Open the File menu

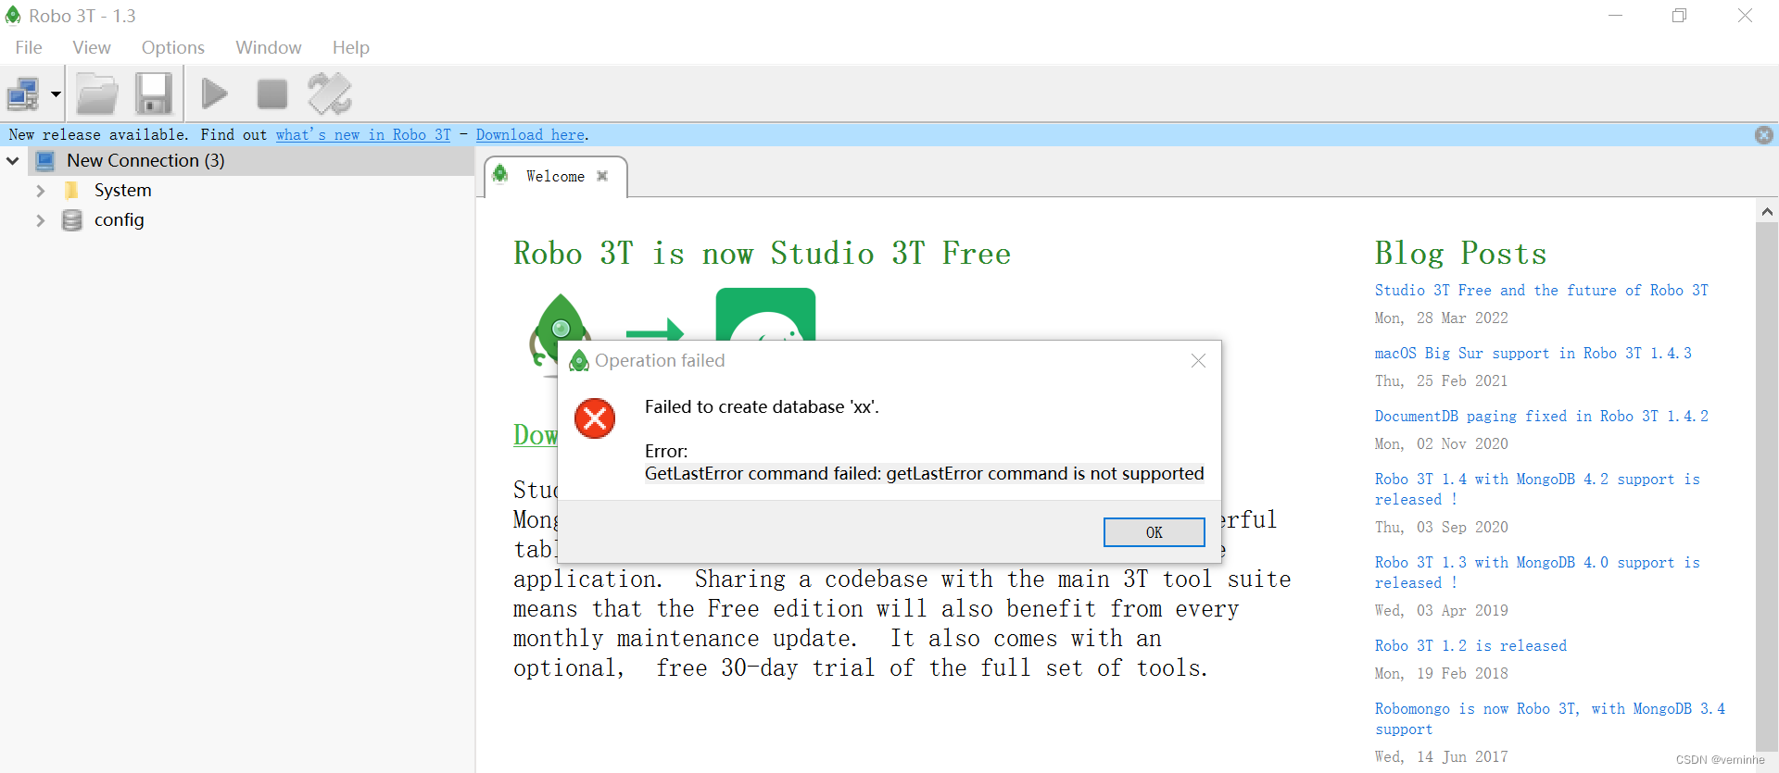tap(29, 47)
